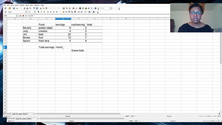Apply the Font Color button
This screenshot has height=125, width=222.
pyautogui.click(x=94, y=12)
